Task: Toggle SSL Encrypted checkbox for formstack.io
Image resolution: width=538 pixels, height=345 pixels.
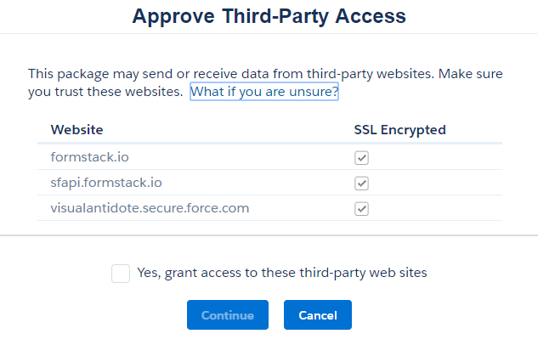Action: (361, 158)
